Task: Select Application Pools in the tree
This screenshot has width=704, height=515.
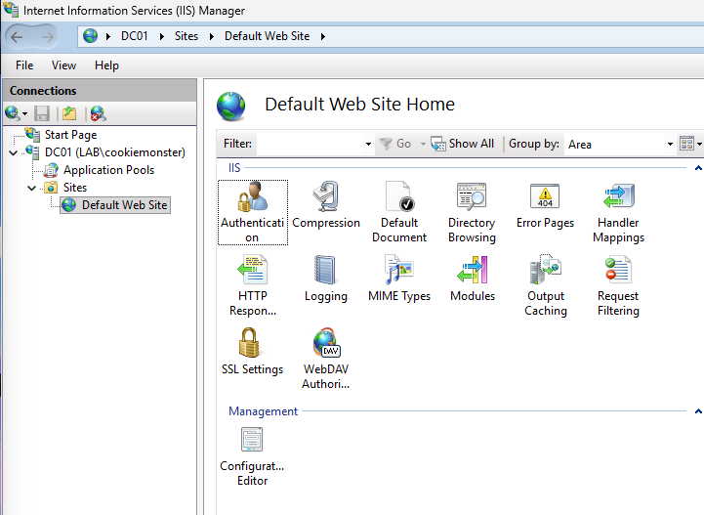Action: (x=108, y=170)
